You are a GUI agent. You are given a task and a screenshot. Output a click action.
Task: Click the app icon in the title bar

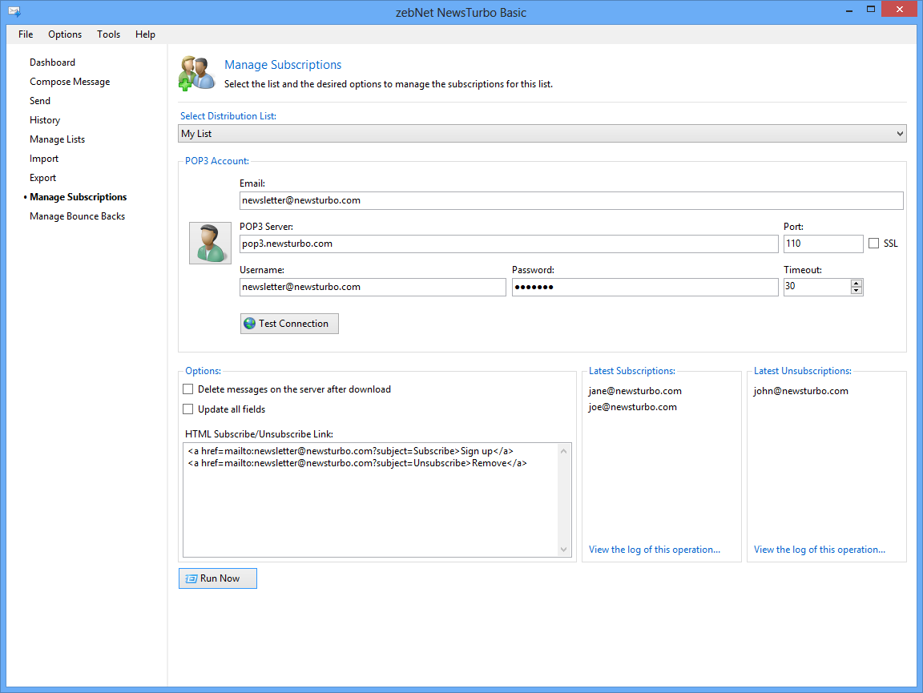(14, 12)
